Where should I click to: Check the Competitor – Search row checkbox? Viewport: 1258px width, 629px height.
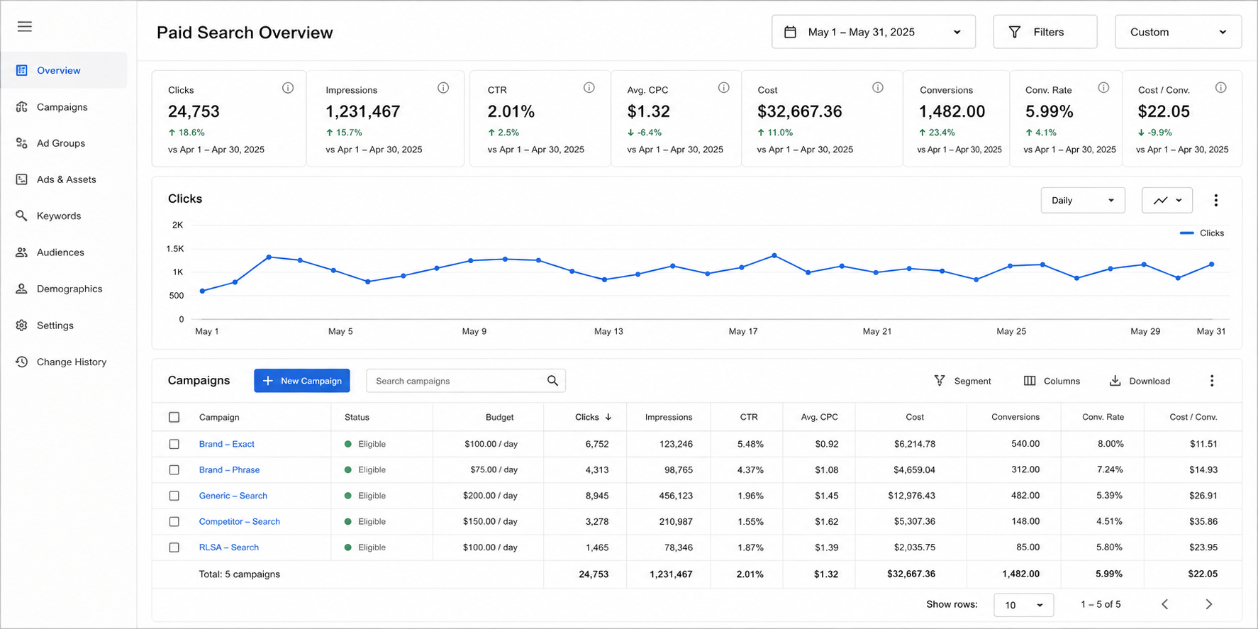[x=174, y=521]
